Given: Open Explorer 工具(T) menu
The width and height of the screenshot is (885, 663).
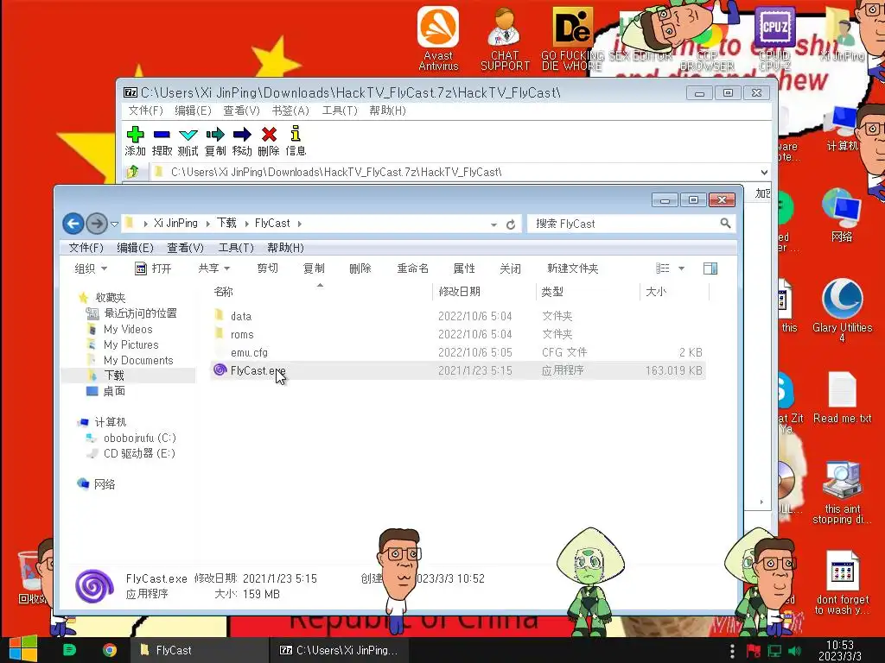Looking at the screenshot, I should pos(236,248).
